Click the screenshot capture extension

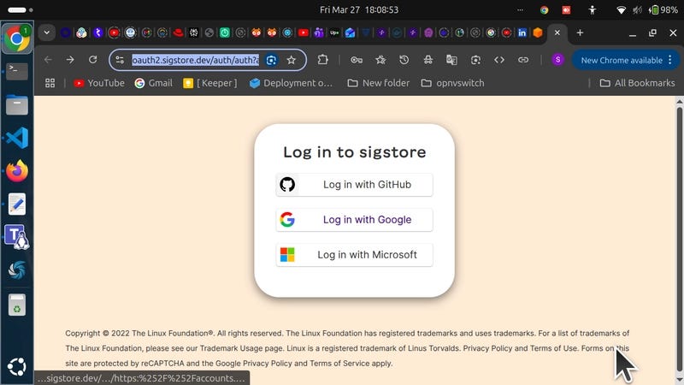click(475, 60)
